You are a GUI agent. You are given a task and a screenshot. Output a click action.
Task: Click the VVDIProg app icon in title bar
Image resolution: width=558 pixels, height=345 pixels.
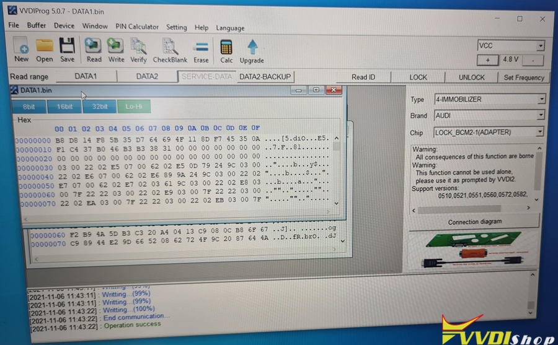coord(12,11)
